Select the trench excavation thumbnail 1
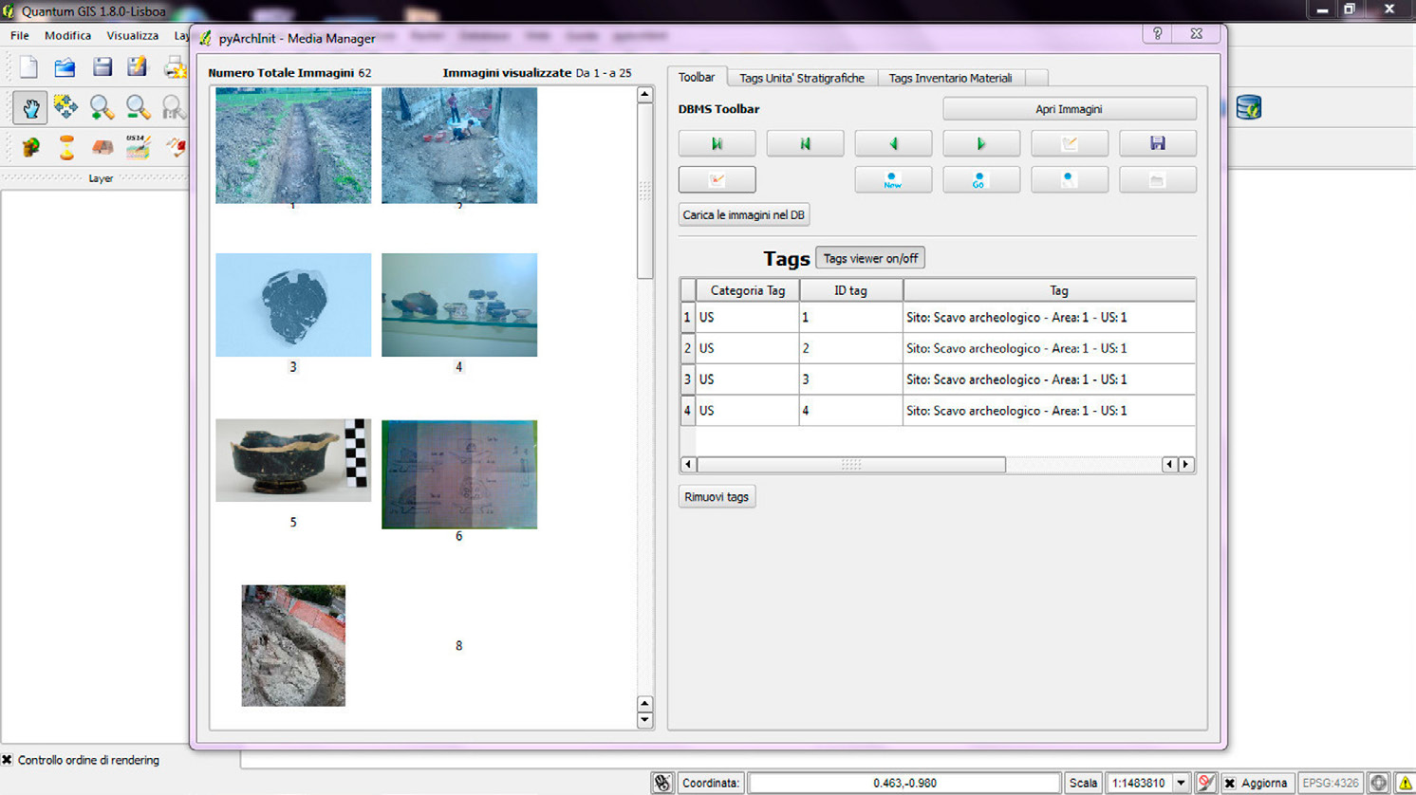Screen dimensions: 1416x795 293,145
